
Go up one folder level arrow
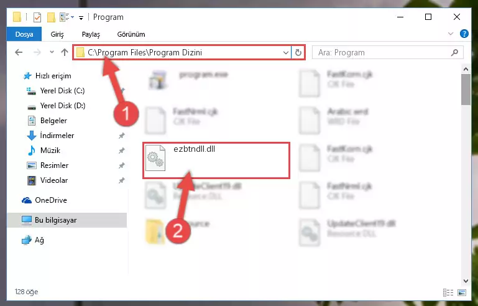coord(64,52)
